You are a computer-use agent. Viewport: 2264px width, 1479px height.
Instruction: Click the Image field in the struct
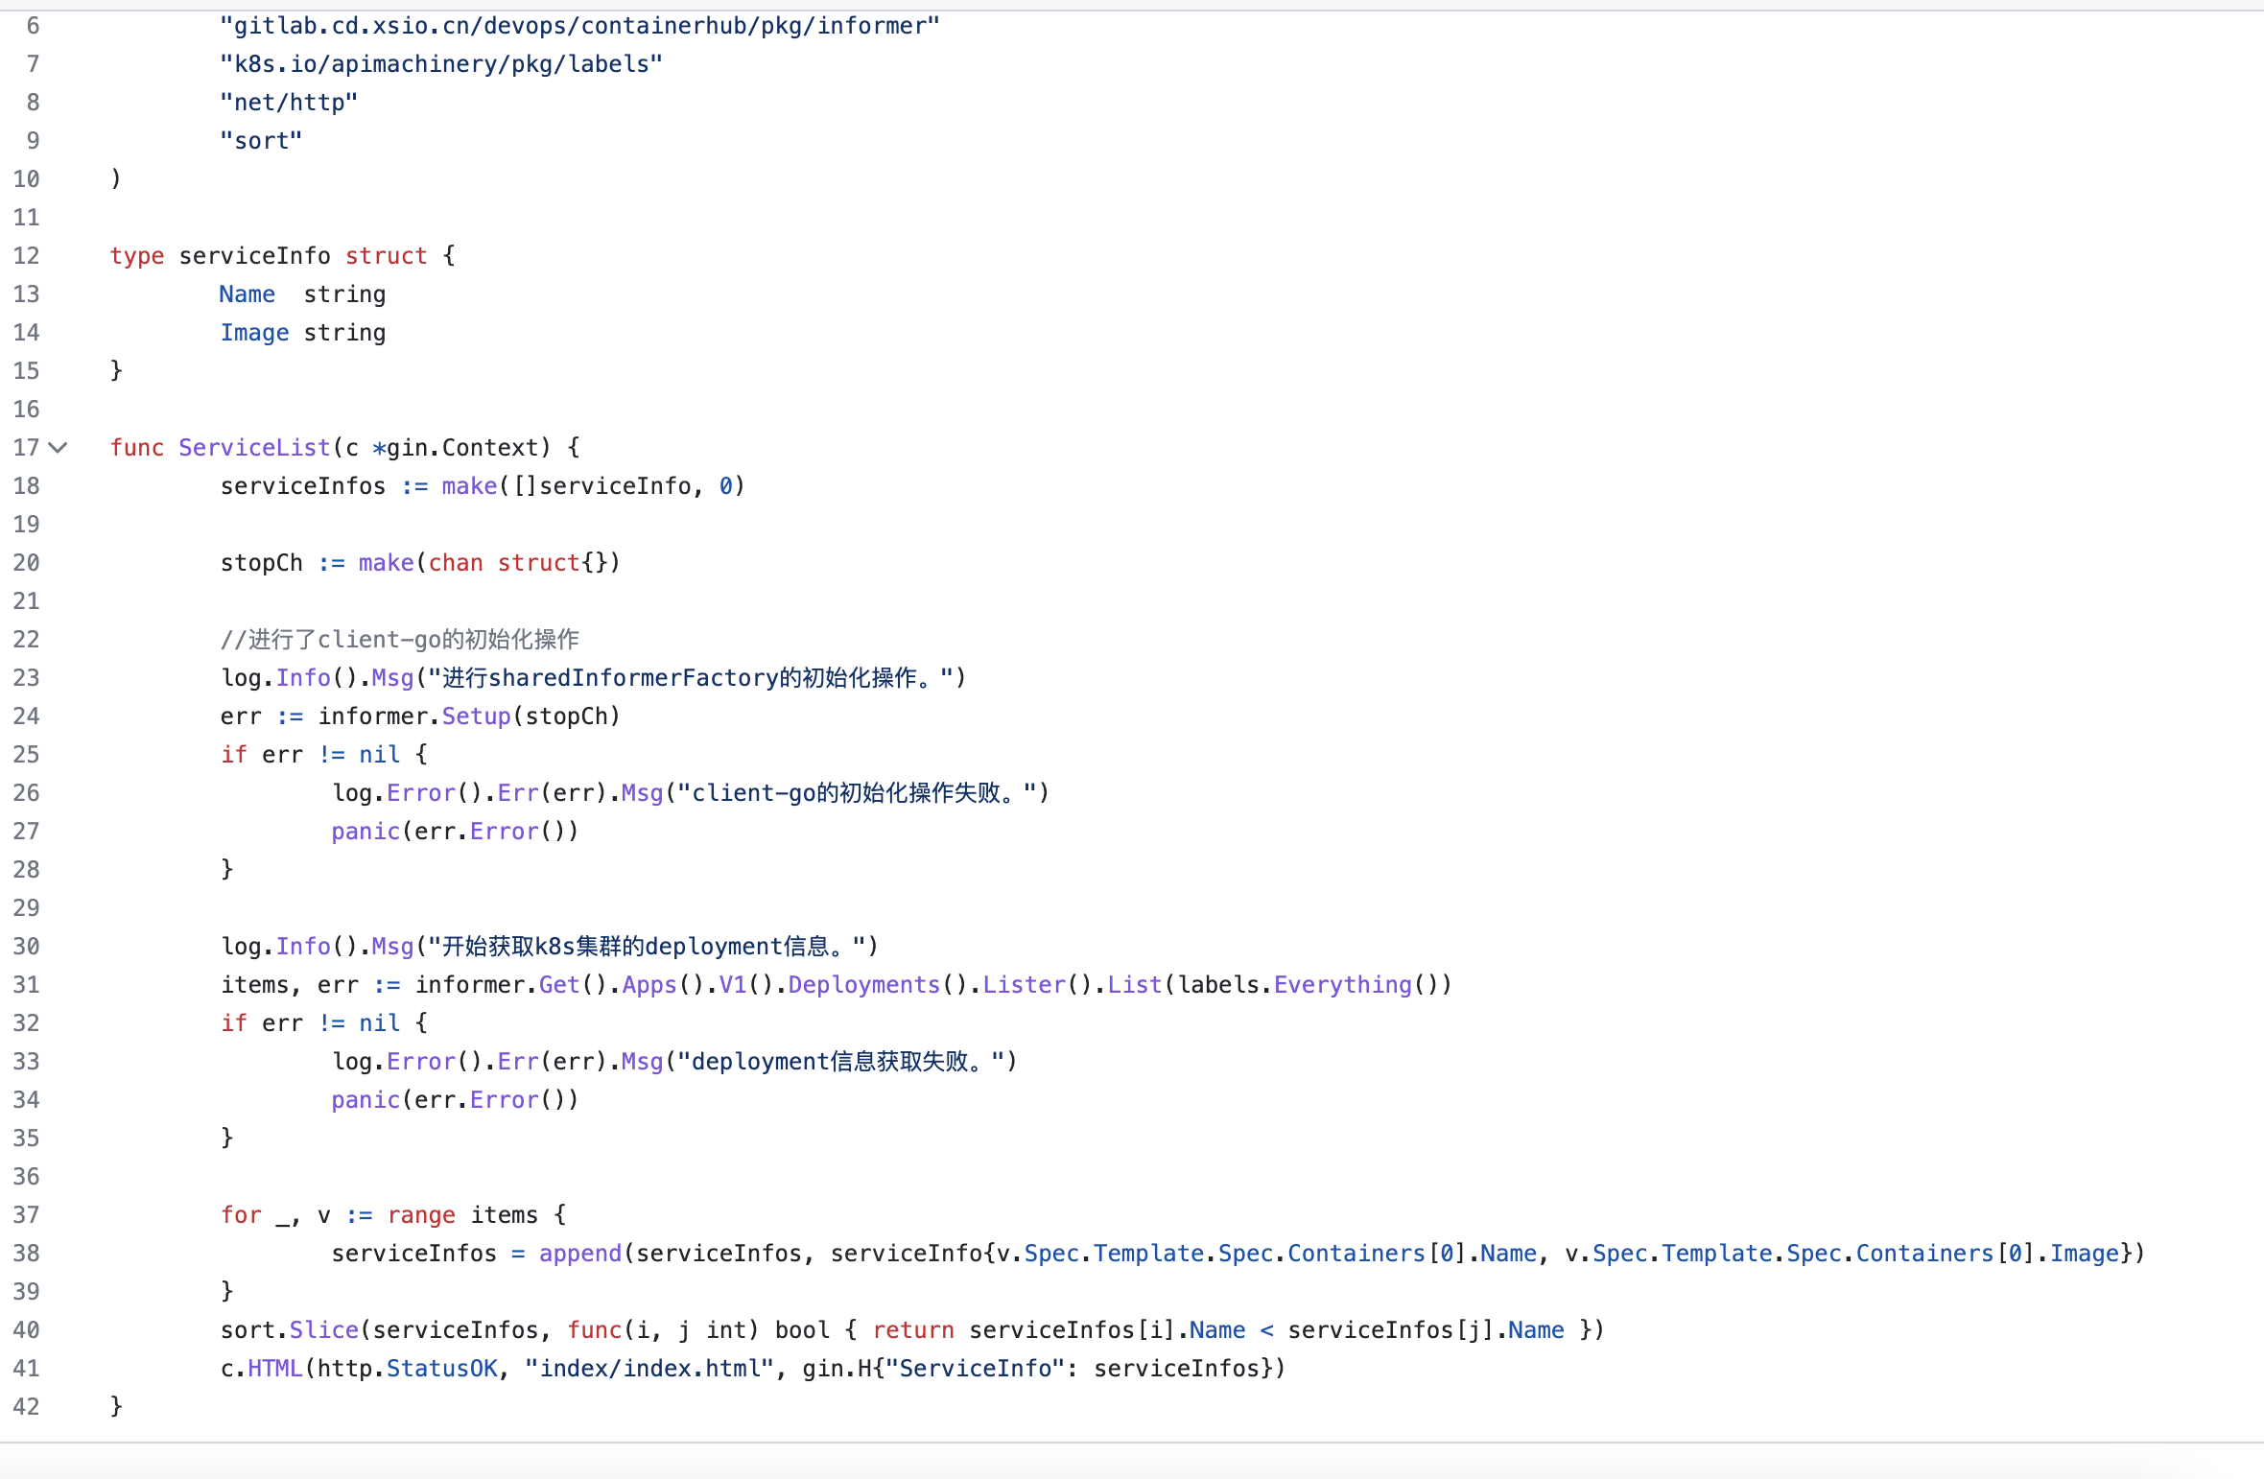point(254,333)
